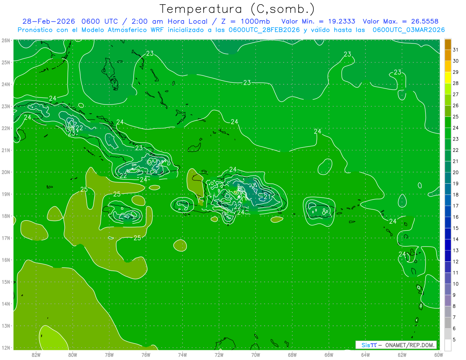Select the '12' value on the color scale
The width and height of the screenshot is (466, 360).
click(456, 261)
